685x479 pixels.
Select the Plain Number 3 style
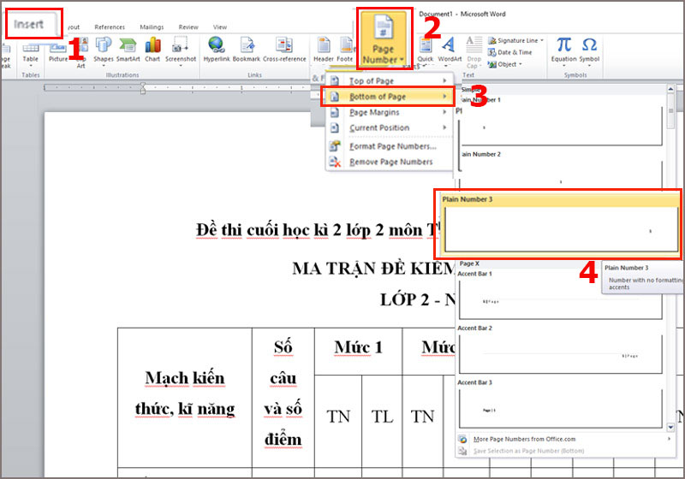point(558,225)
